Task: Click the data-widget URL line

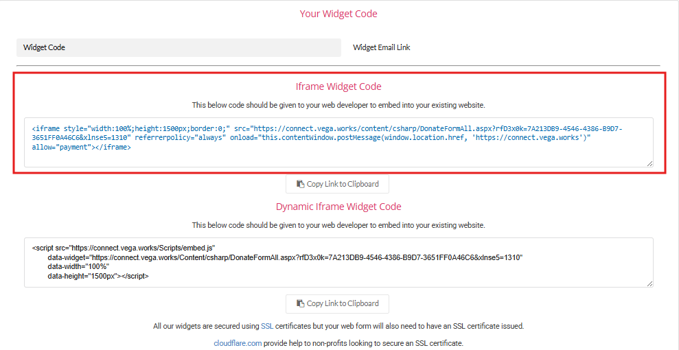Action: [286, 257]
